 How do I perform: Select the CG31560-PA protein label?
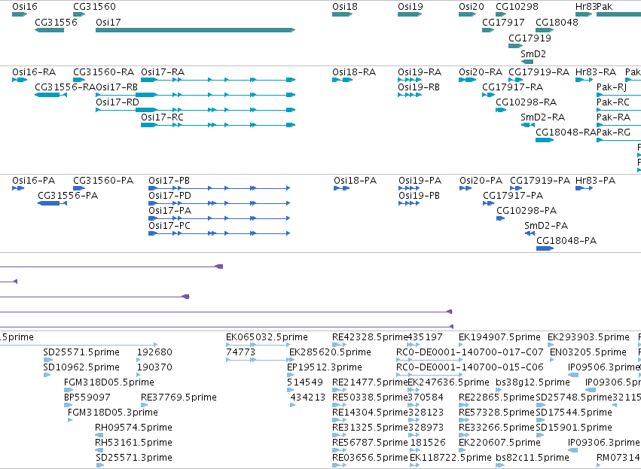pyautogui.click(x=103, y=181)
